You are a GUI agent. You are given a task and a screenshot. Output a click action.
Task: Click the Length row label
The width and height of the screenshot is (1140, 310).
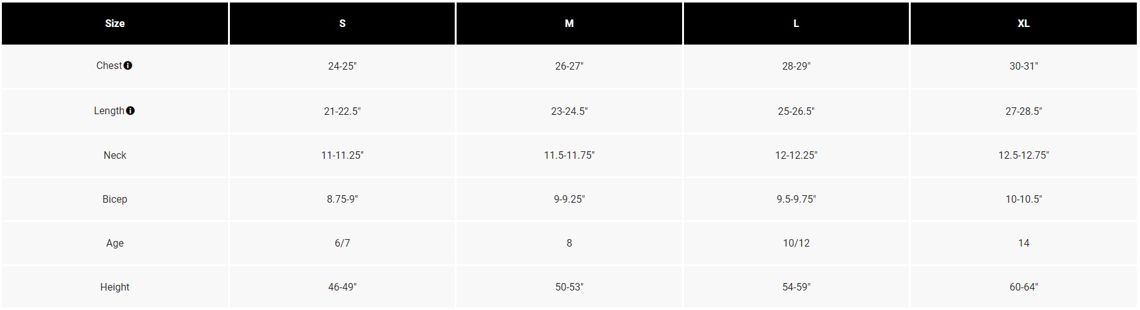coord(109,111)
